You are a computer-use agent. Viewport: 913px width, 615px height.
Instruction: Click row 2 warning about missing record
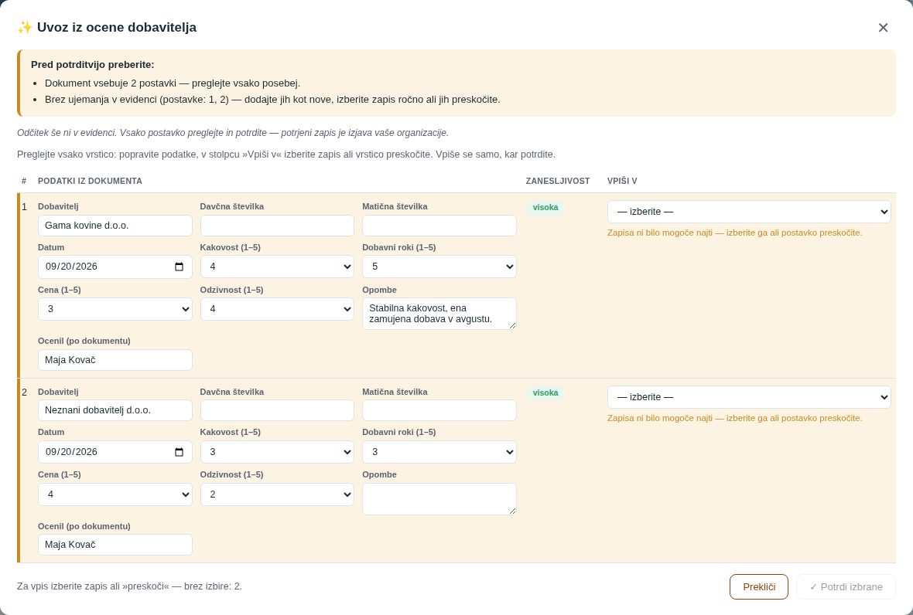pos(735,419)
